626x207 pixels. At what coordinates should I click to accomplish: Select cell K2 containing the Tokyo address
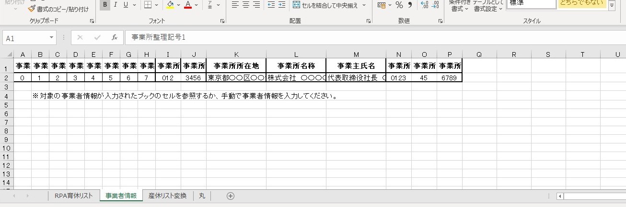(236, 77)
